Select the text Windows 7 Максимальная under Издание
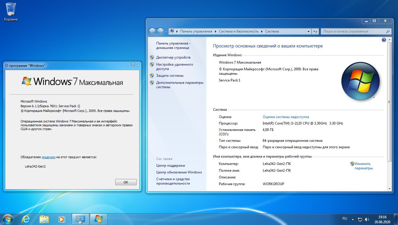Image resolution: width=398 pixels, height=225 pixels. point(240,62)
